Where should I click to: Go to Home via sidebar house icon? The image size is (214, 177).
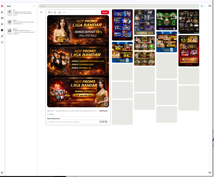coord(2,12)
